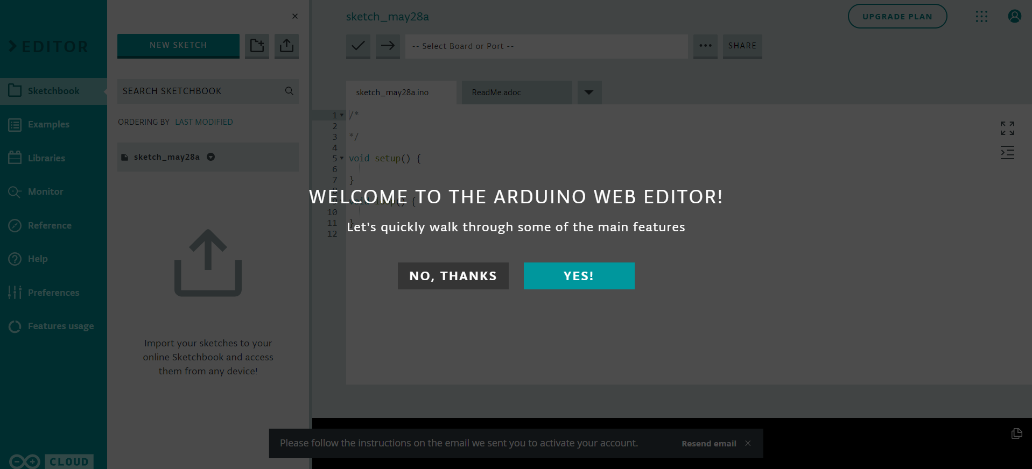The image size is (1032, 469).
Task: Click the large import sketches upload illustration
Action: [208, 262]
